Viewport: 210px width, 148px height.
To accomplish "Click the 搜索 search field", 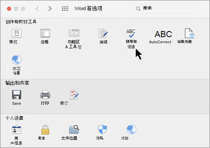I will [166, 9].
